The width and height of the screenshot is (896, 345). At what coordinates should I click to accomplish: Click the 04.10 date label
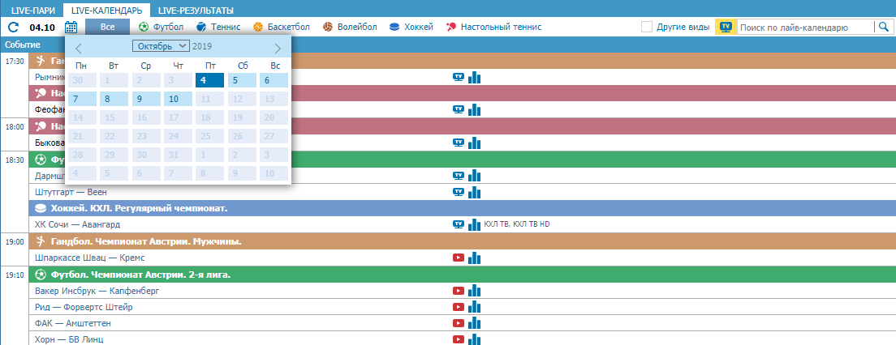(x=42, y=27)
